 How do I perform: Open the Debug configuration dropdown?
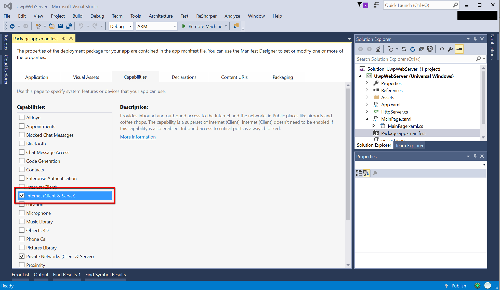[x=130, y=26]
